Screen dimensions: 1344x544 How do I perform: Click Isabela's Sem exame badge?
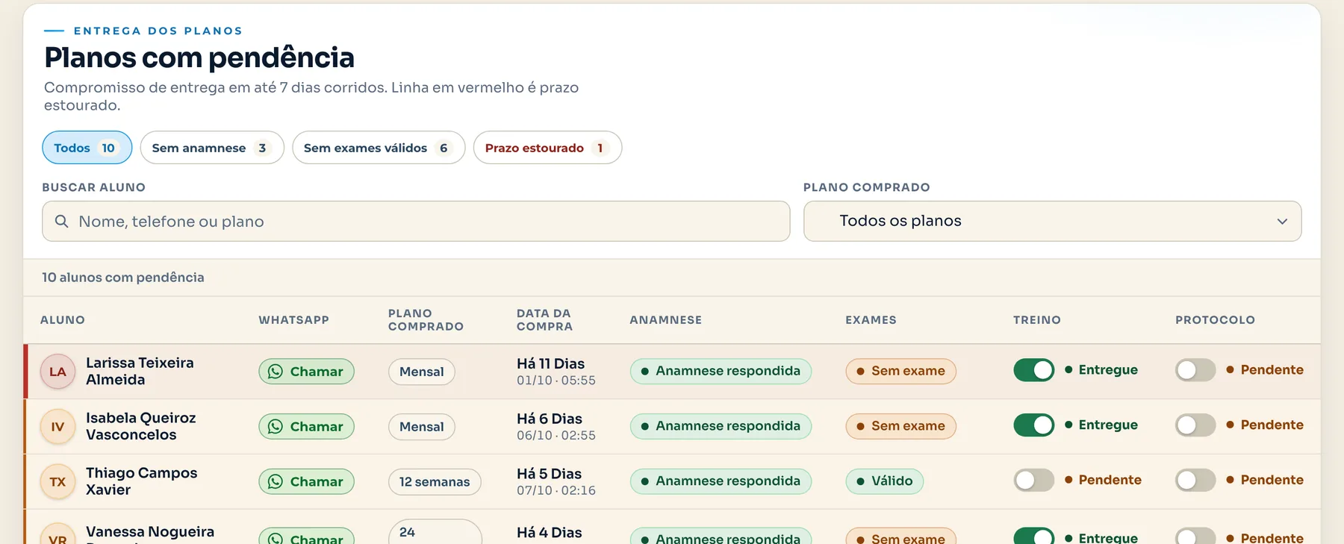coord(900,426)
